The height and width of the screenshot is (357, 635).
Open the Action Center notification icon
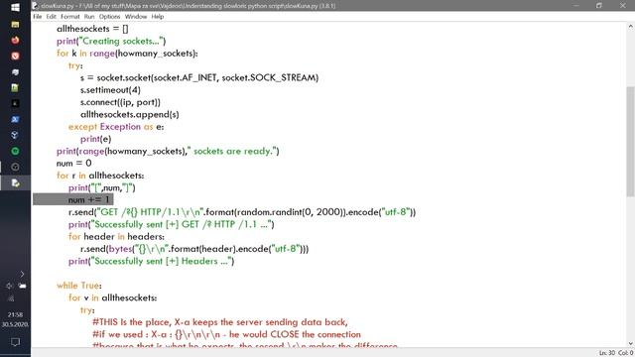[x=15, y=342]
